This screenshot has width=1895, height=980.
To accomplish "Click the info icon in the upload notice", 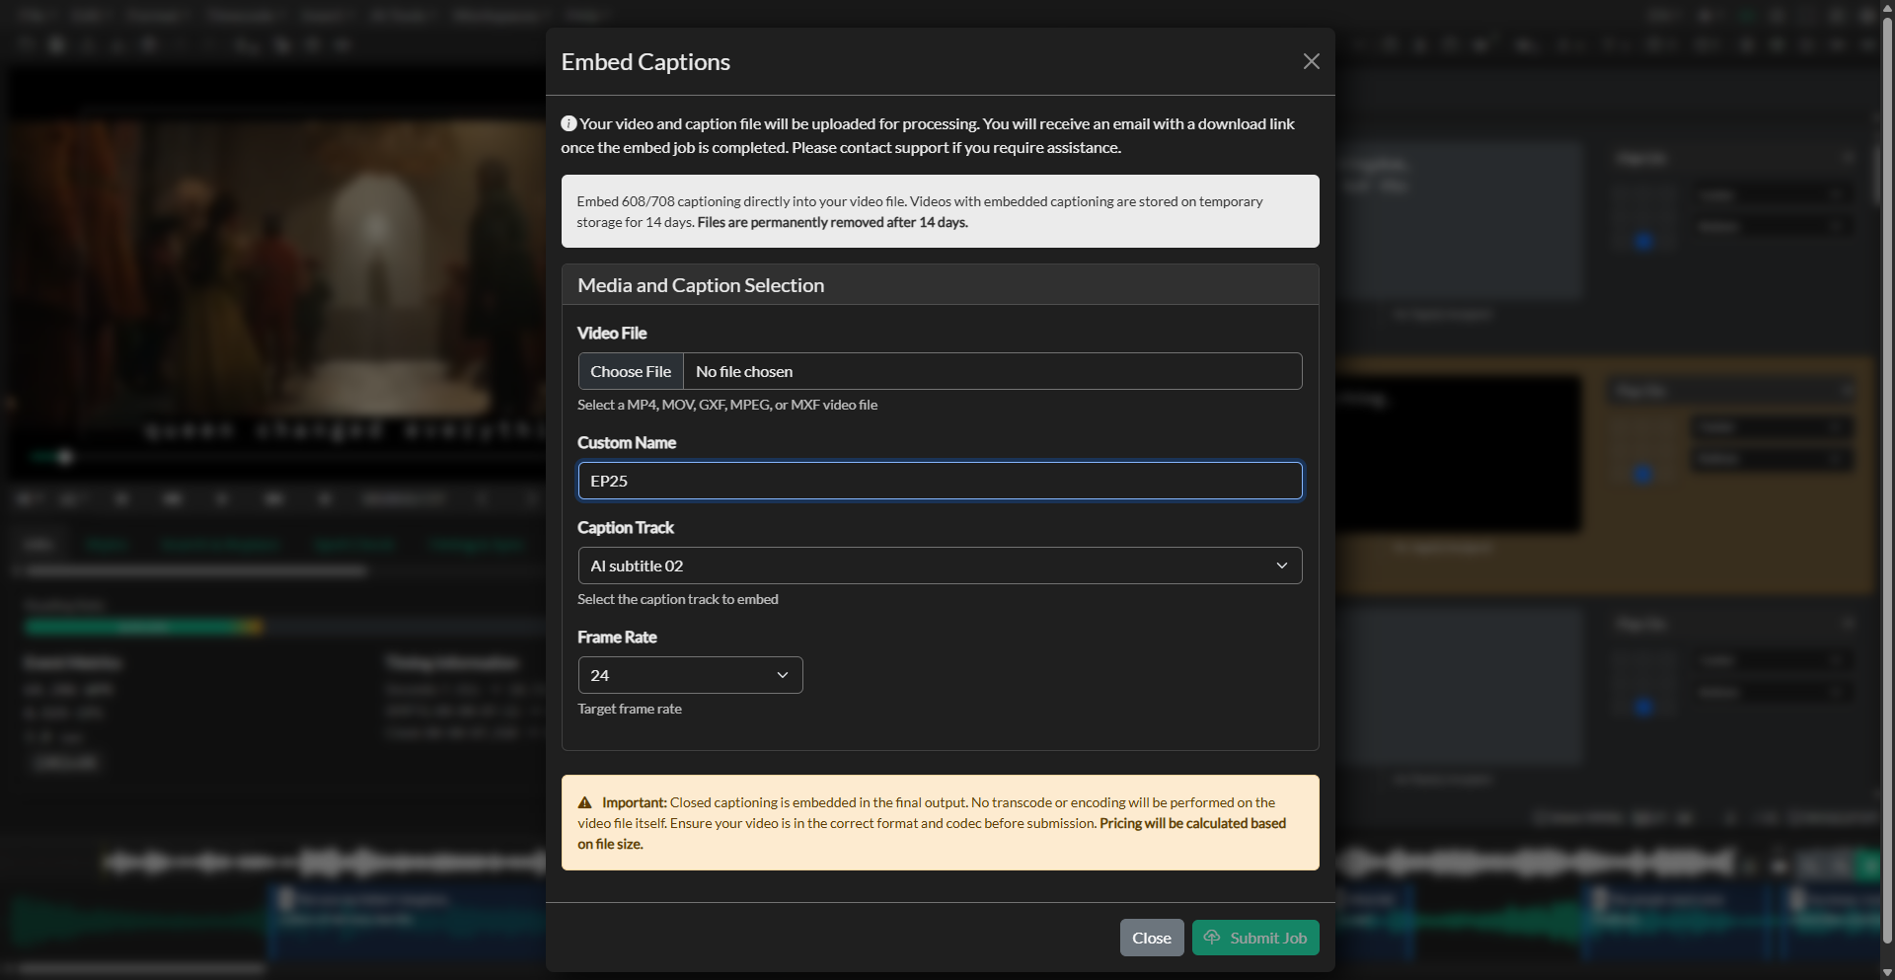I will [568, 123].
